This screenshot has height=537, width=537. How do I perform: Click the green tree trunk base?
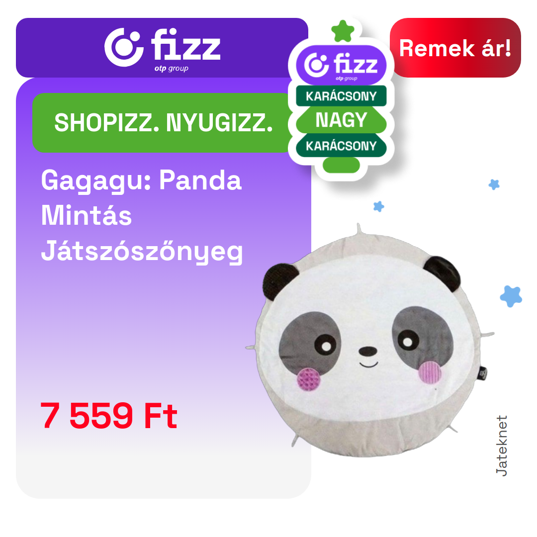pos(341,166)
